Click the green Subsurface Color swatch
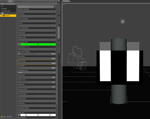150x119 pixels. click(38, 44)
